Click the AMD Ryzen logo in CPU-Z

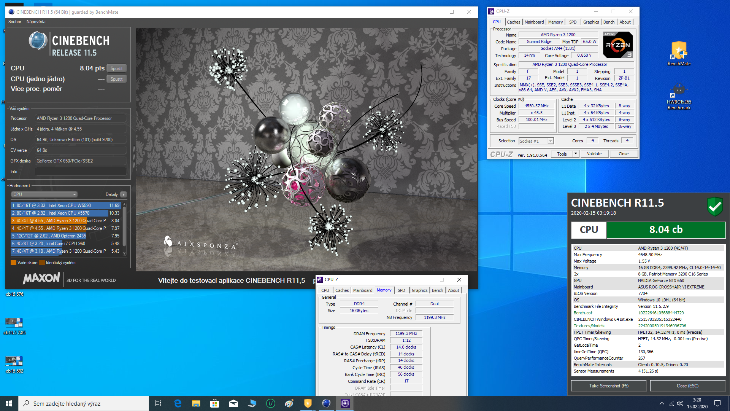click(618, 45)
